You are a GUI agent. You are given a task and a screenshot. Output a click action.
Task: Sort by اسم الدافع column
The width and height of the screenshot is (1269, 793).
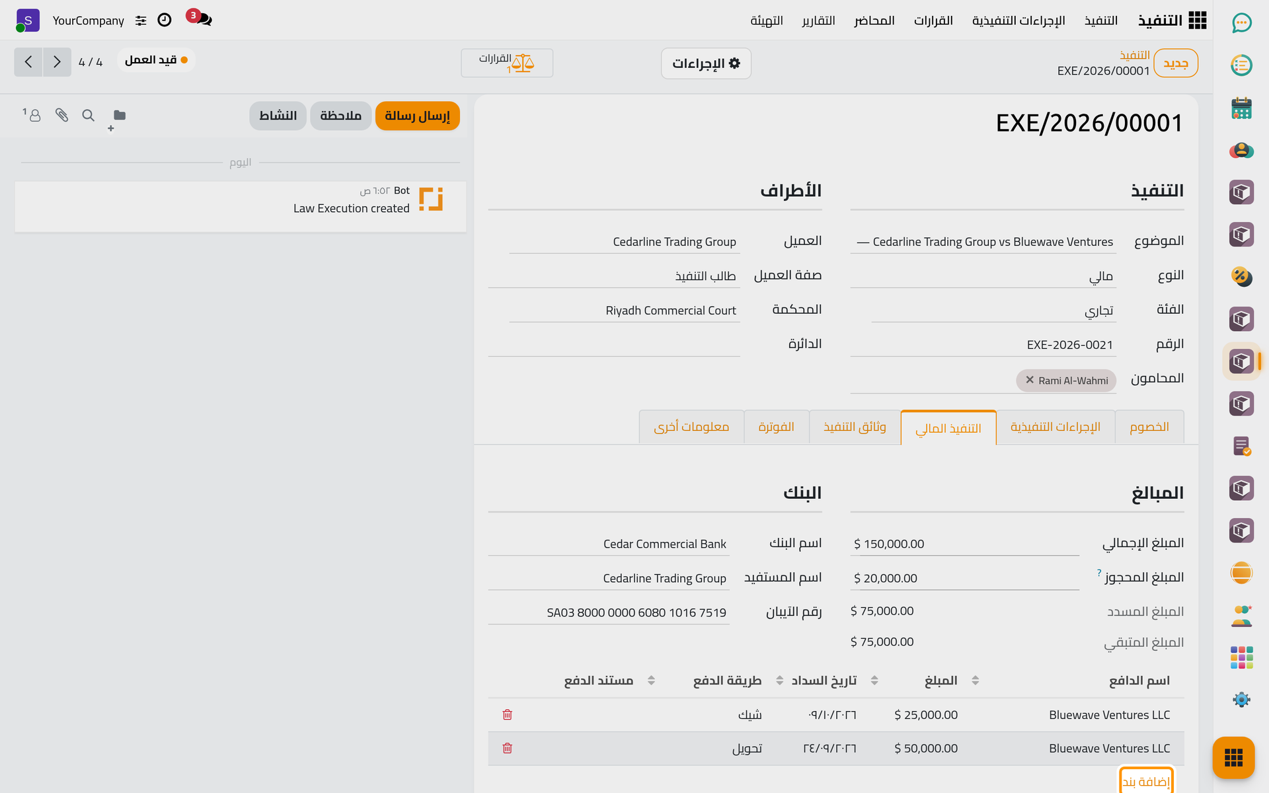tap(1139, 681)
